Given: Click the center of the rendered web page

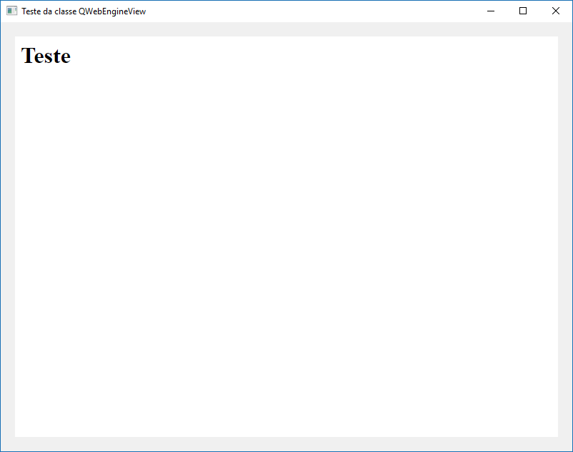Looking at the screenshot, I should (286, 236).
